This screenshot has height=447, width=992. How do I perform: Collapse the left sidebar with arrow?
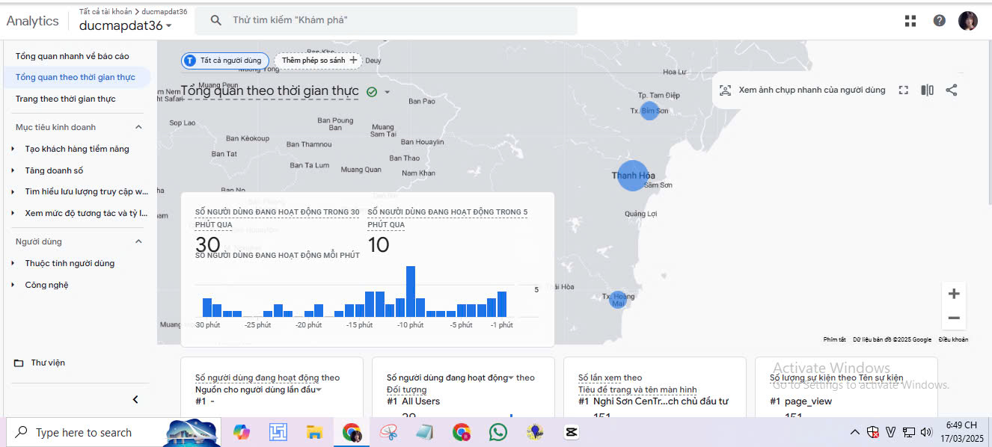[x=135, y=399]
